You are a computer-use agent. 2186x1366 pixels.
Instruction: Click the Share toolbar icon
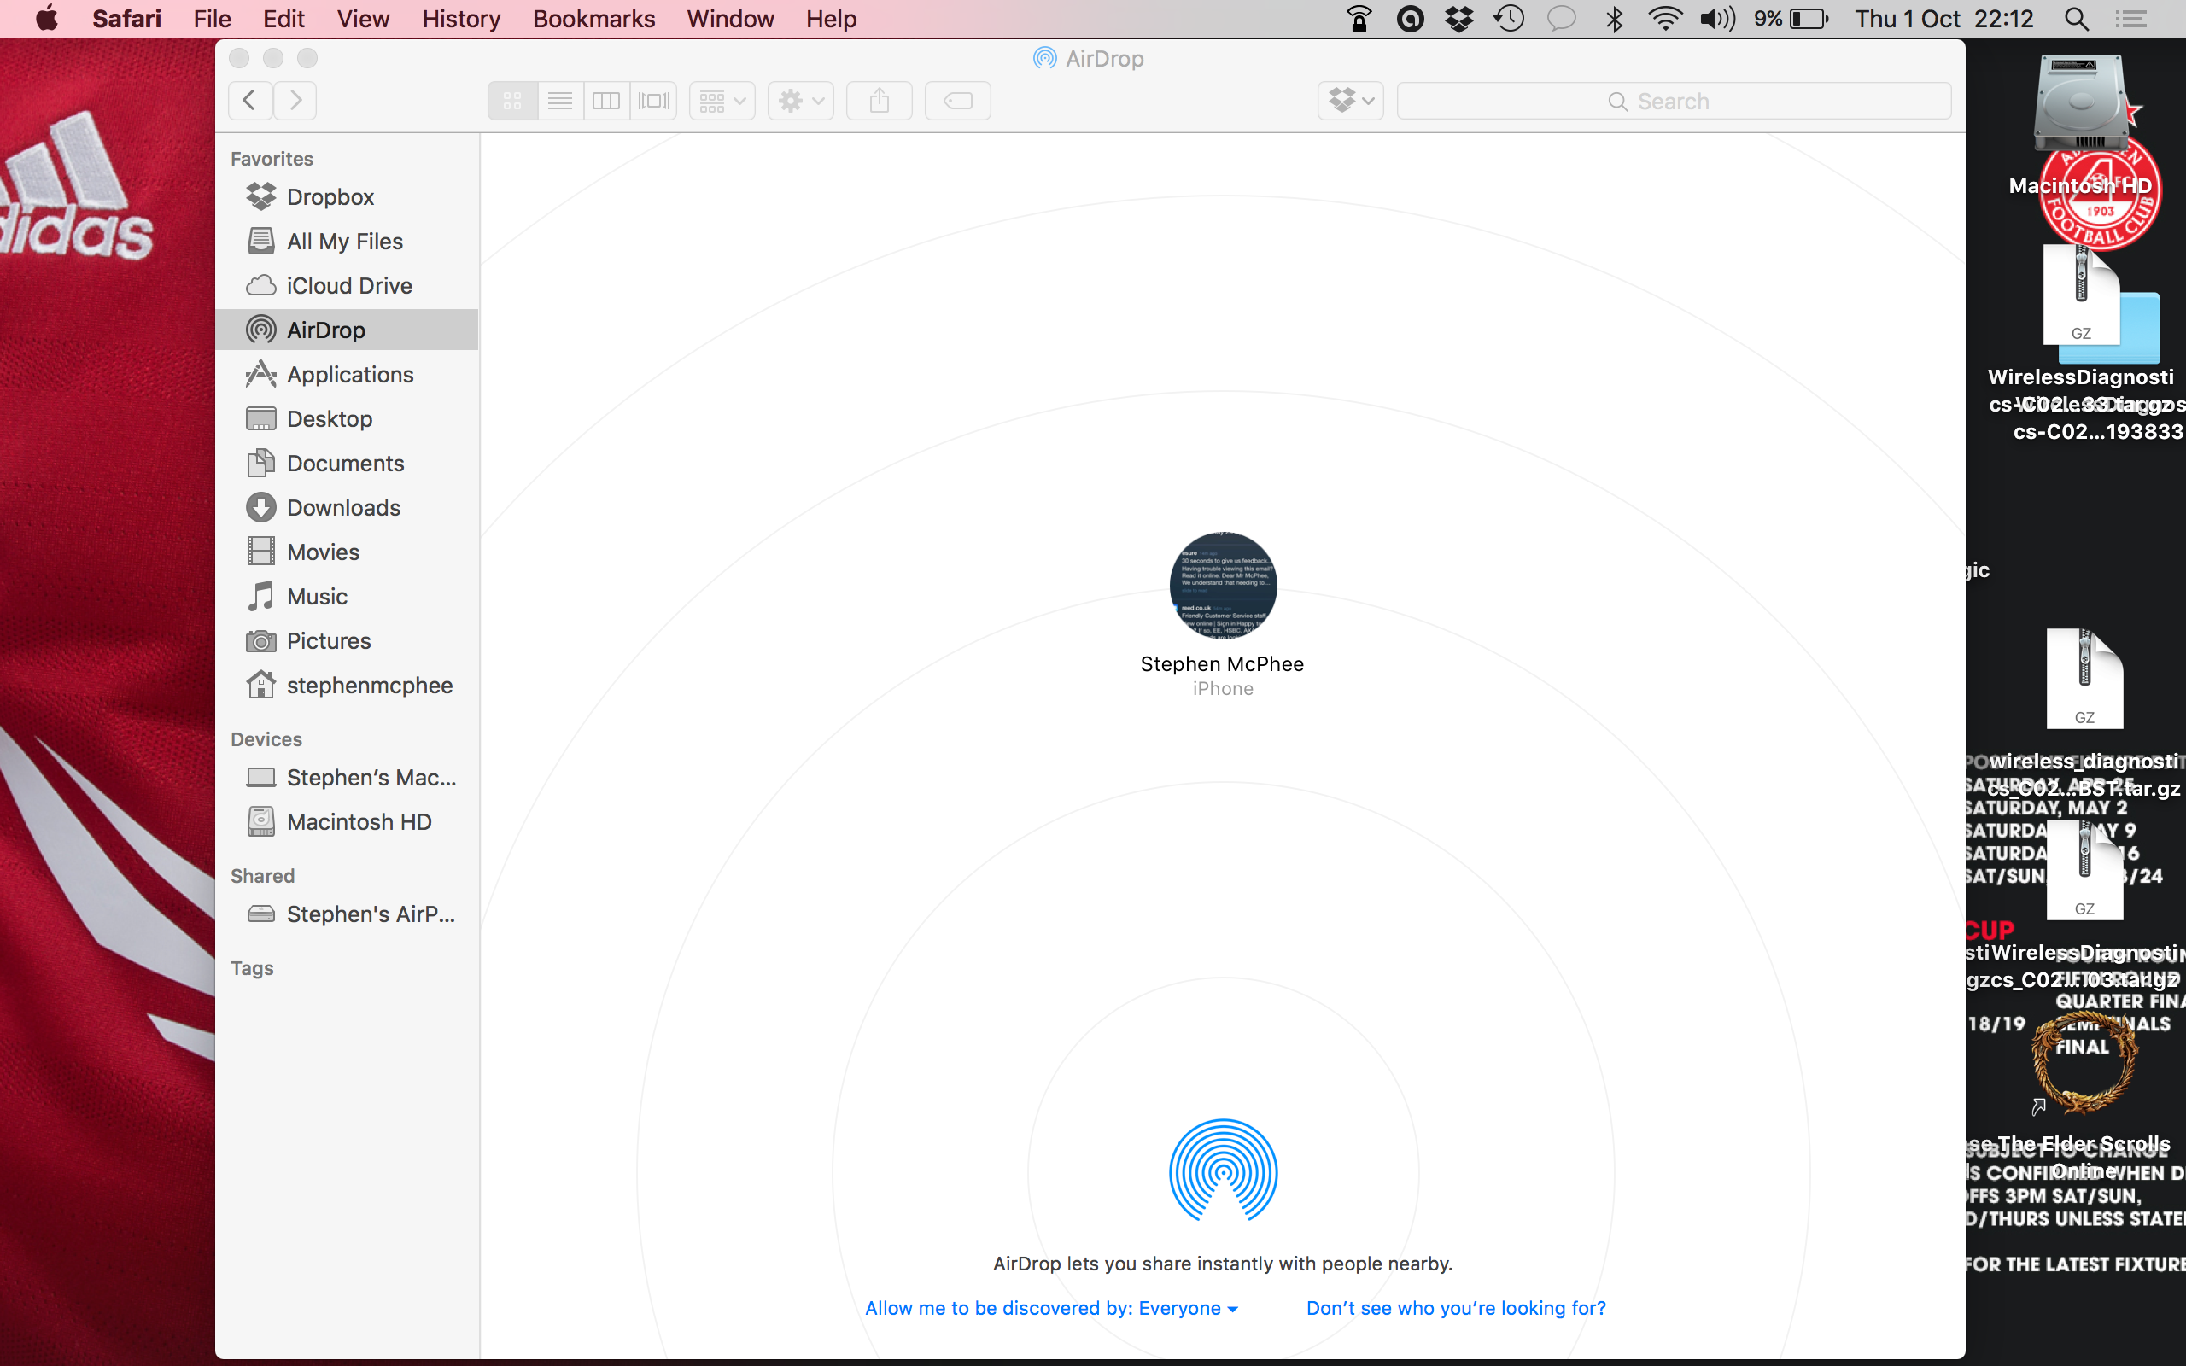pyautogui.click(x=879, y=100)
